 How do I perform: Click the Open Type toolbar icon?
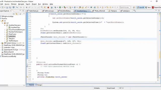(80, 7)
